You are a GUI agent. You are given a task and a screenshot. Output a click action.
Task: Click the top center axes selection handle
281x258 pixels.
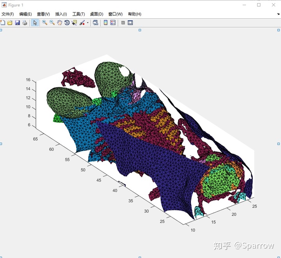(140, 30)
